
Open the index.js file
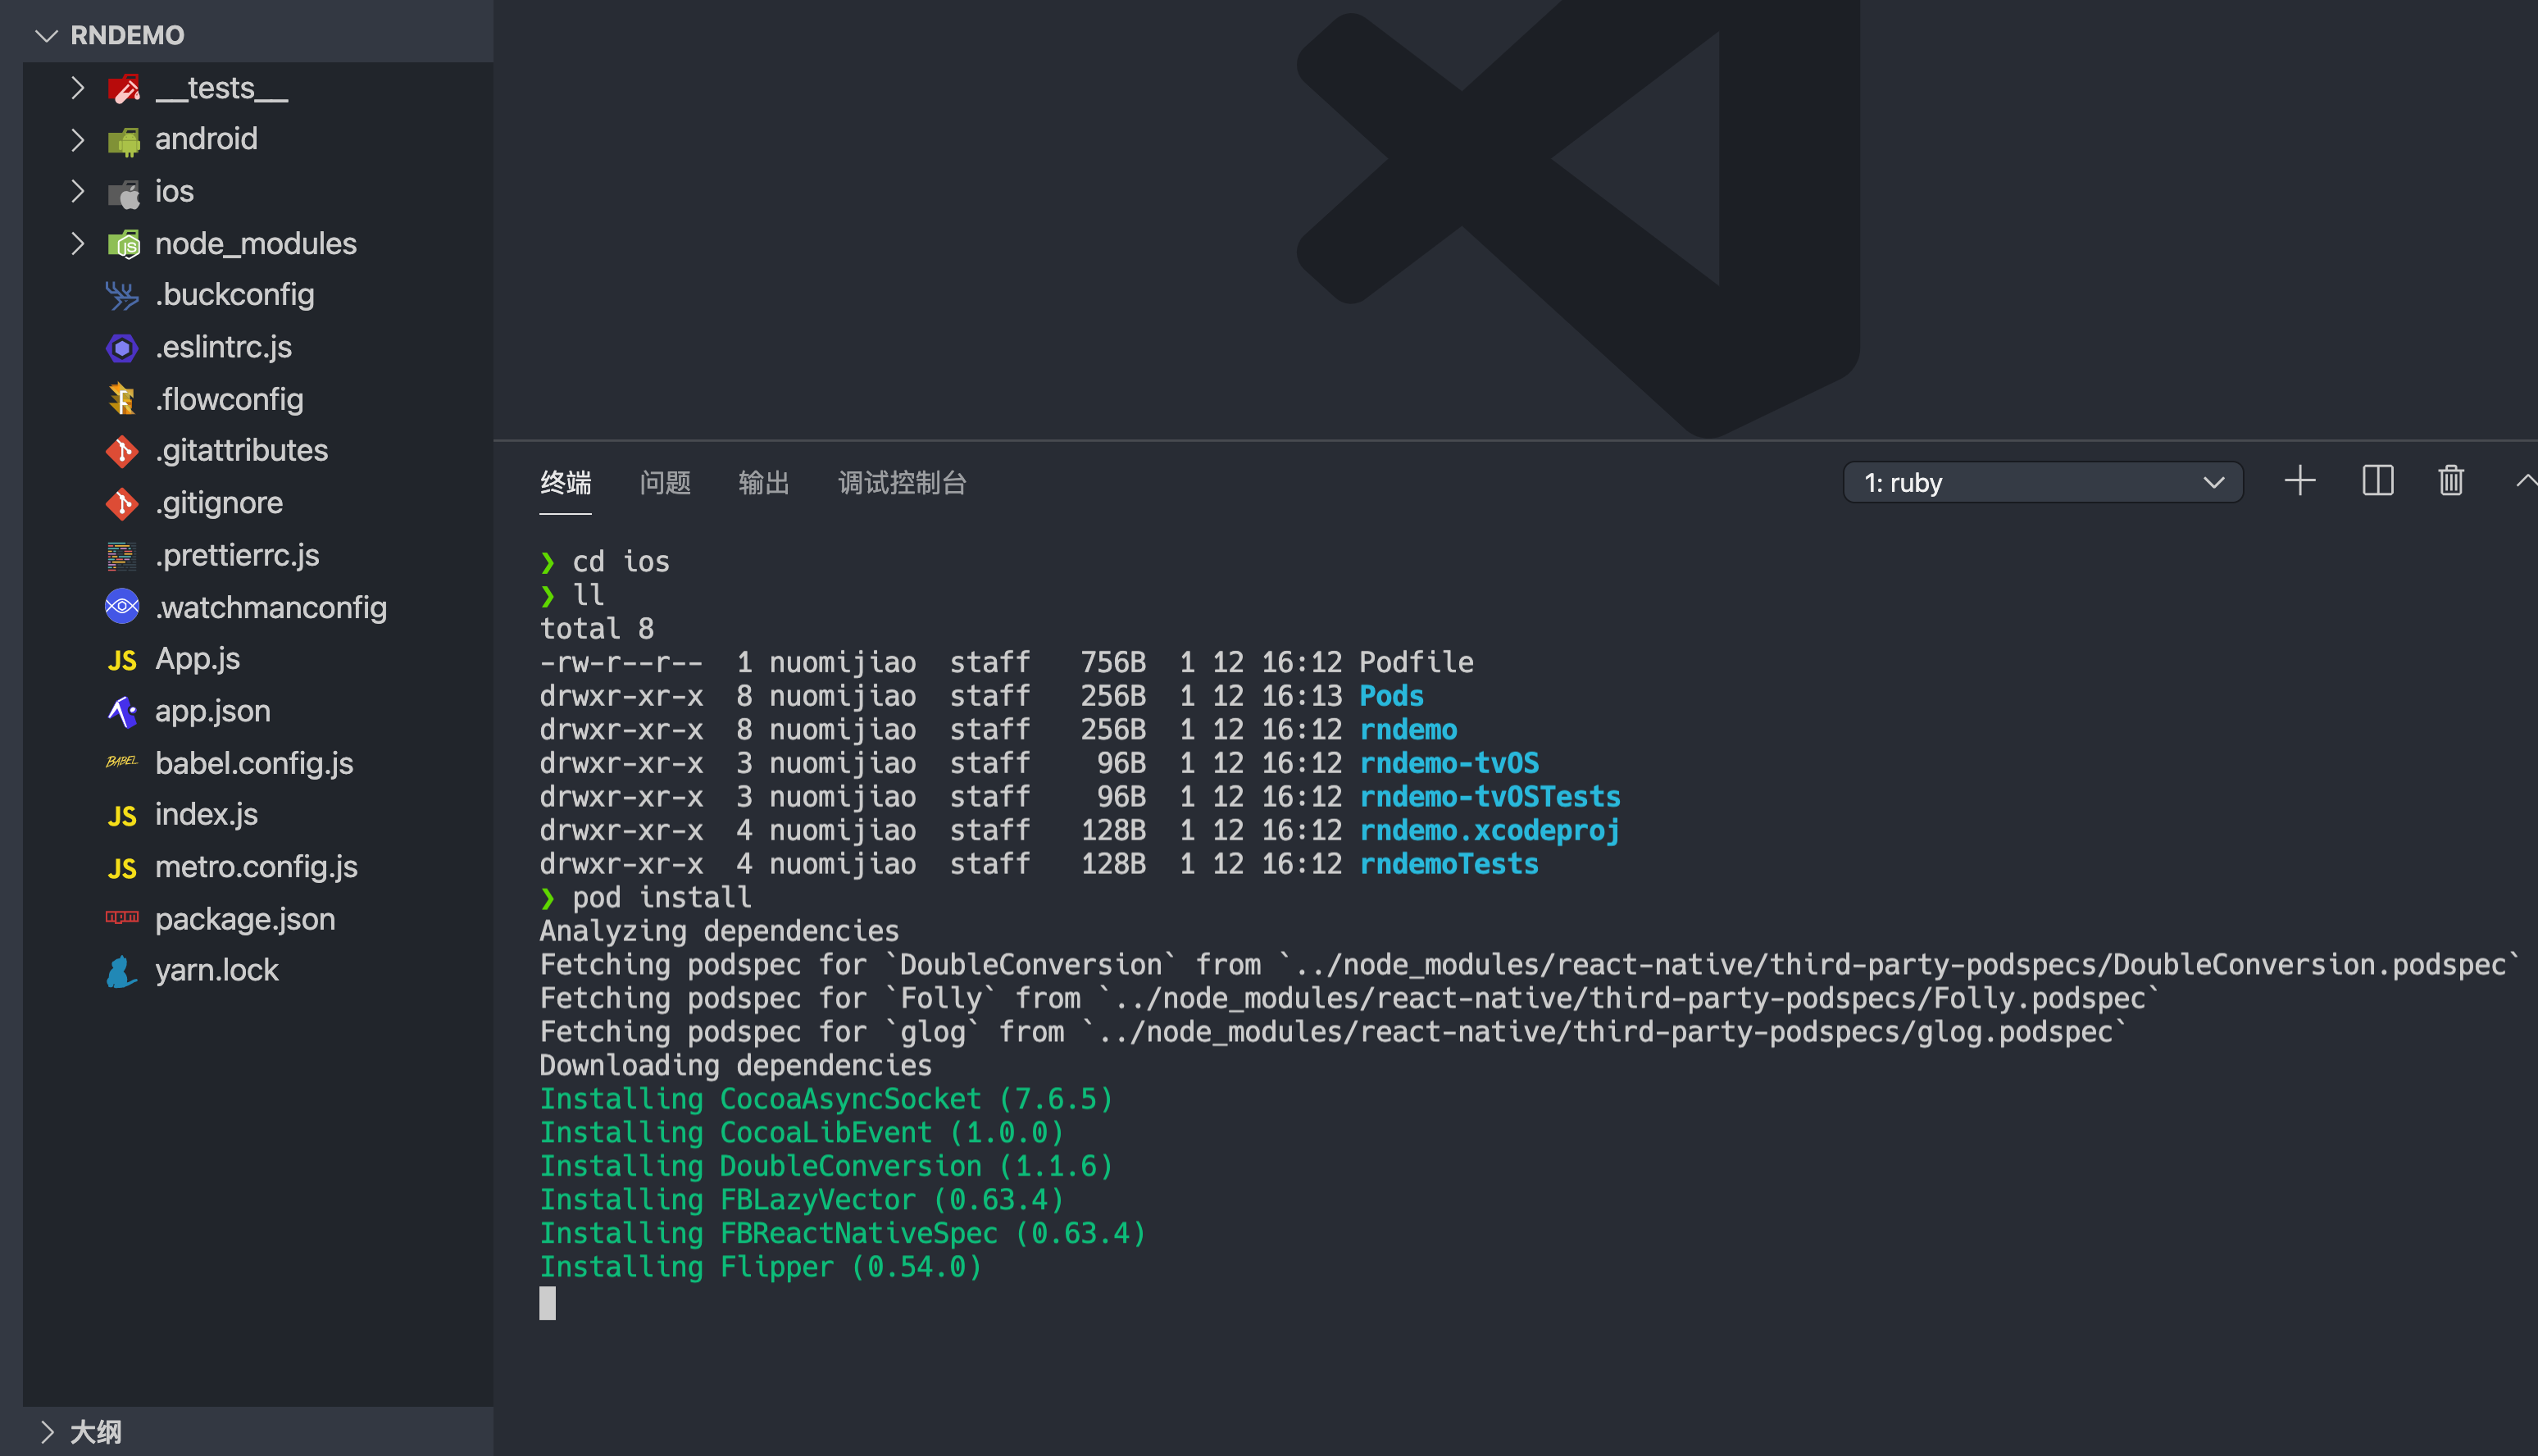206,815
